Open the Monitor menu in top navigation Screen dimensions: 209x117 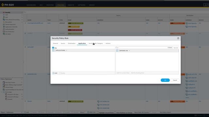point(50,5)
